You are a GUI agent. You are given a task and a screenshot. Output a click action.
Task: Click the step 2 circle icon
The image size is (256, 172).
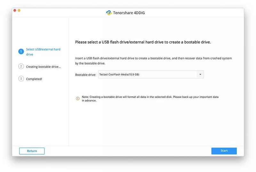[21, 66]
